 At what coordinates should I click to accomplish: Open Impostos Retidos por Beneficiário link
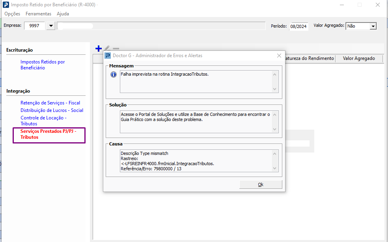coord(43,65)
